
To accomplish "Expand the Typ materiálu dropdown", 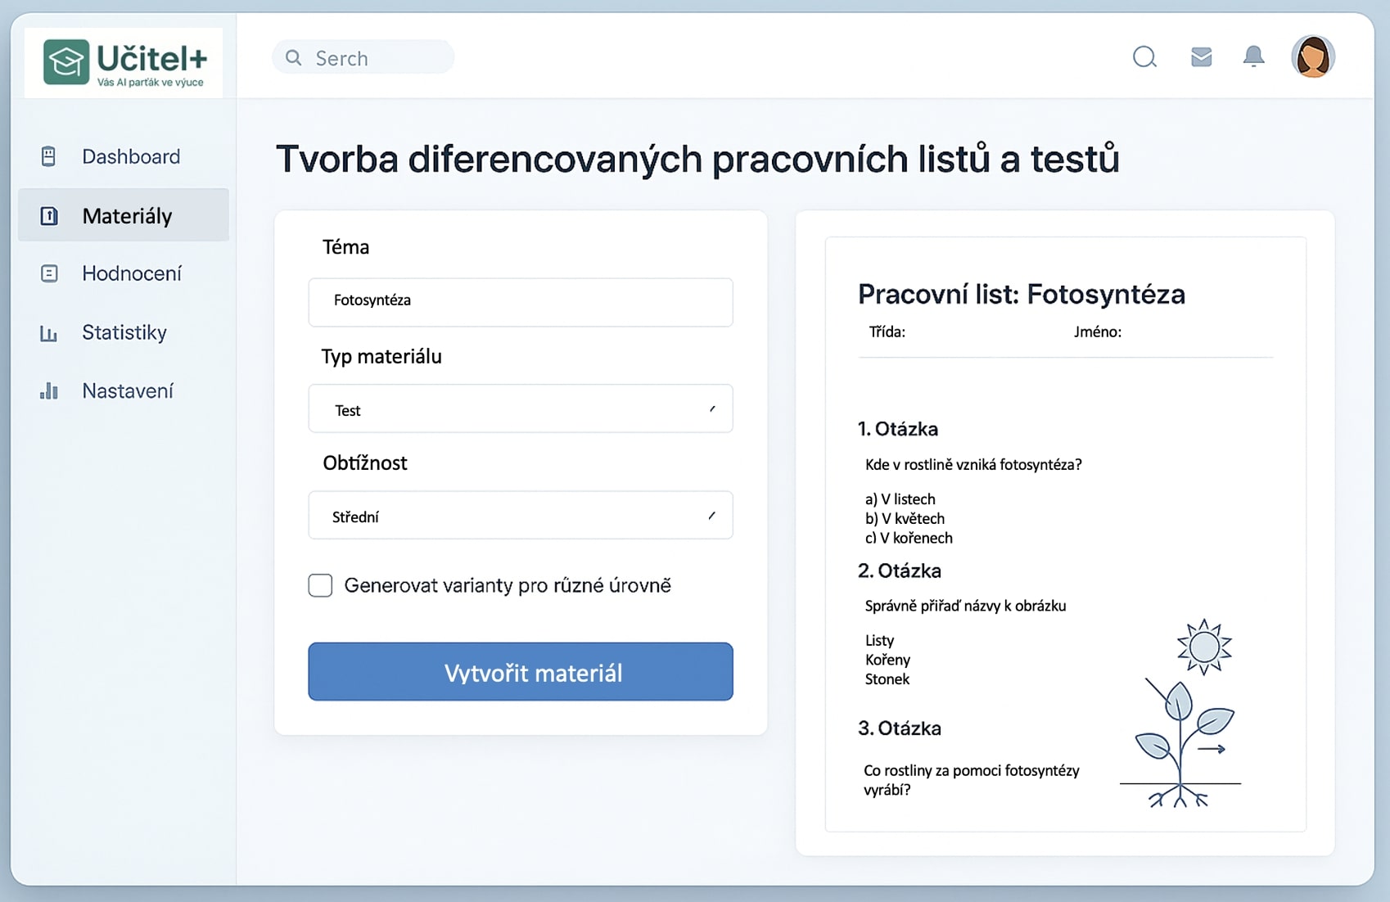I will pos(520,409).
